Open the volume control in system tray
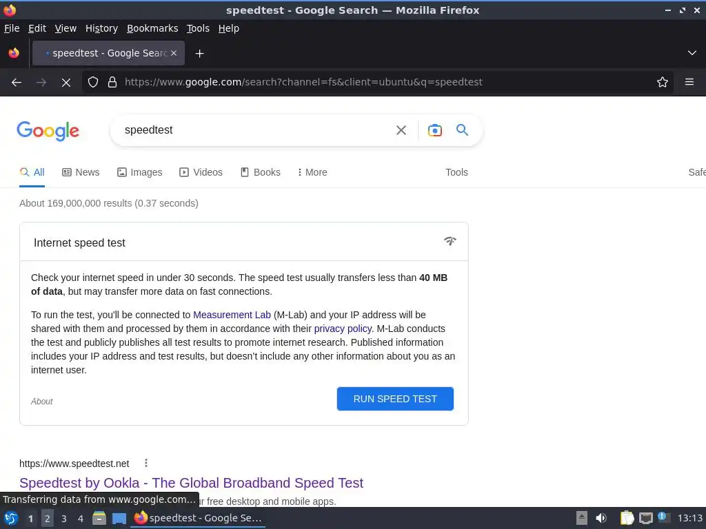This screenshot has height=529, width=706. coord(601,518)
